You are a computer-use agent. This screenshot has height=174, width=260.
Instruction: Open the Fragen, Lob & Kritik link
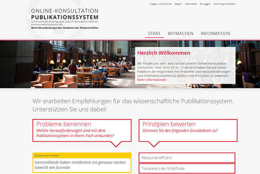(160, 4)
